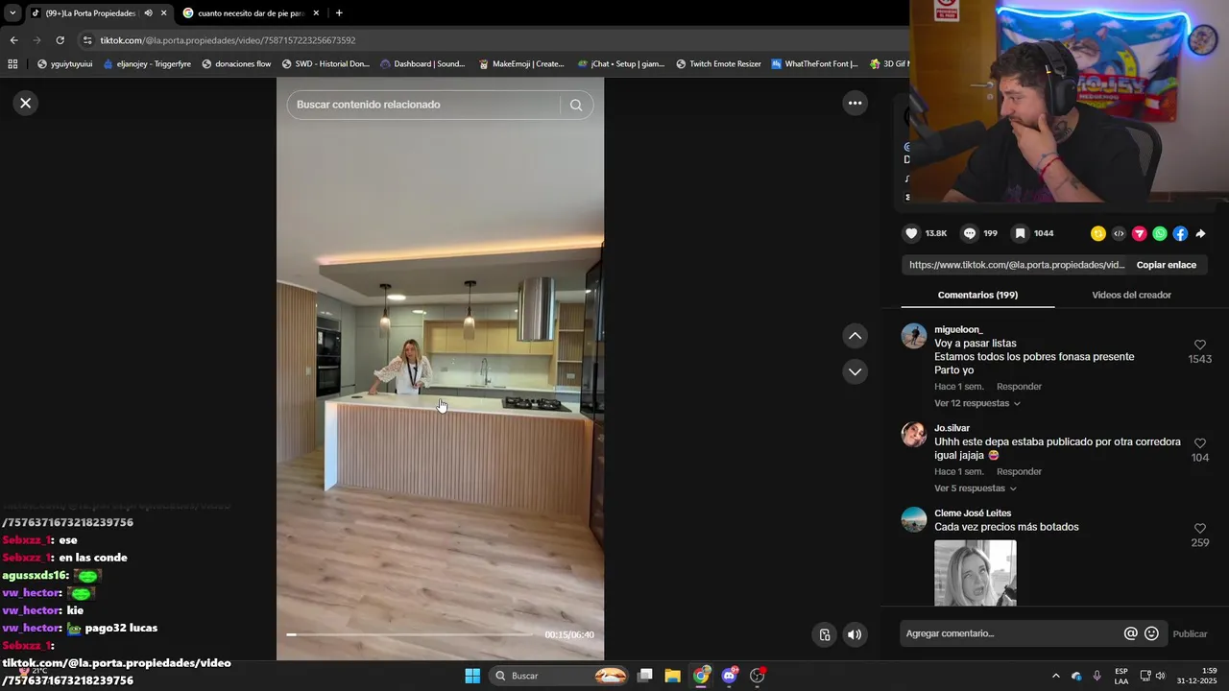Click Publicar to post comment
The height and width of the screenshot is (691, 1229).
tap(1190, 634)
